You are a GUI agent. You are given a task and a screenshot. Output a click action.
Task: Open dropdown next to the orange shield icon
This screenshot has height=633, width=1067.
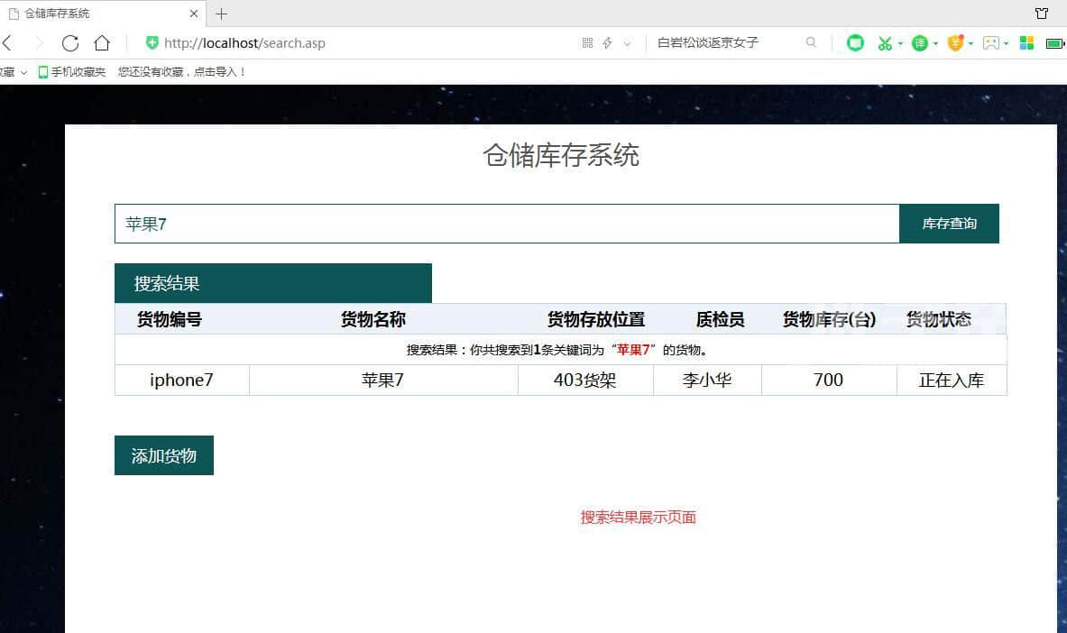[x=970, y=43]
